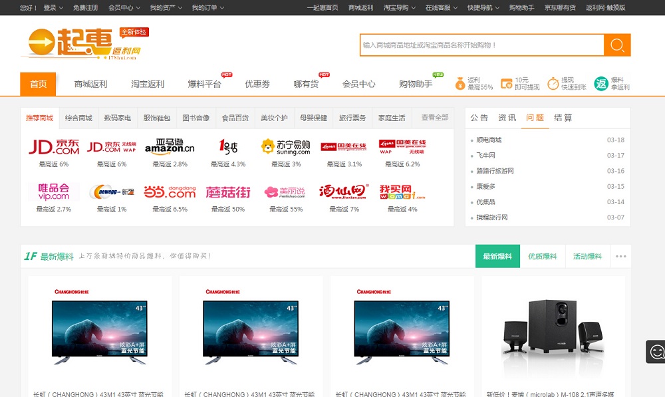Open the 当当 dangdang.com logo
The height and width of the screenshot is (397, 665).
coord(170,192)
